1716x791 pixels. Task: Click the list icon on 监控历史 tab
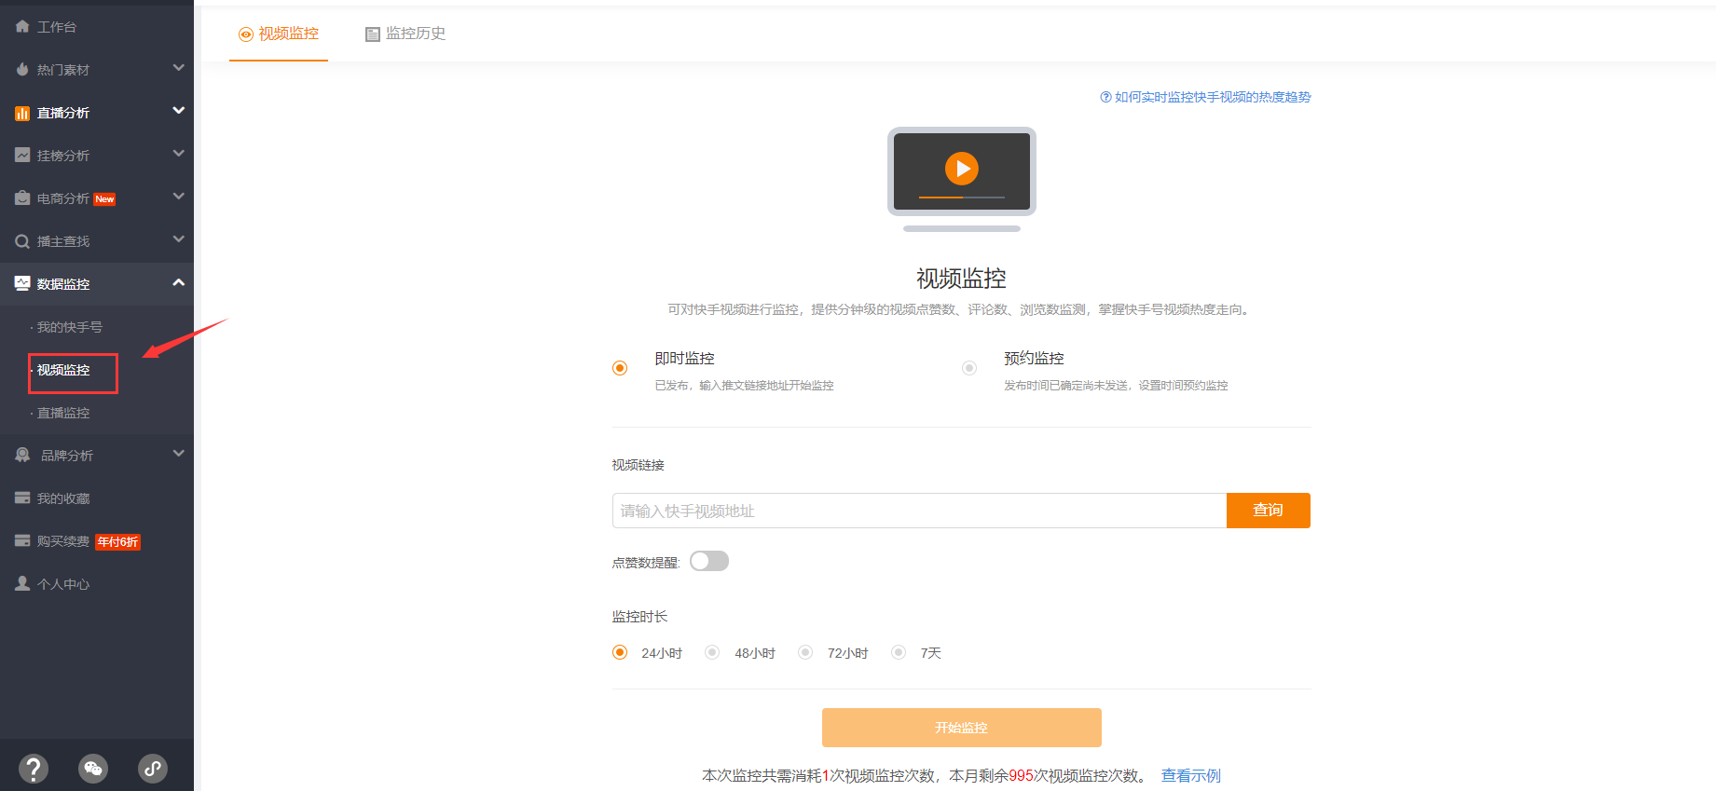coord(373,34)
